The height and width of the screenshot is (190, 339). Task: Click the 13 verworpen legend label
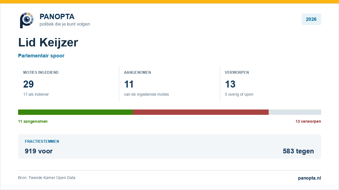coord(308,121)
